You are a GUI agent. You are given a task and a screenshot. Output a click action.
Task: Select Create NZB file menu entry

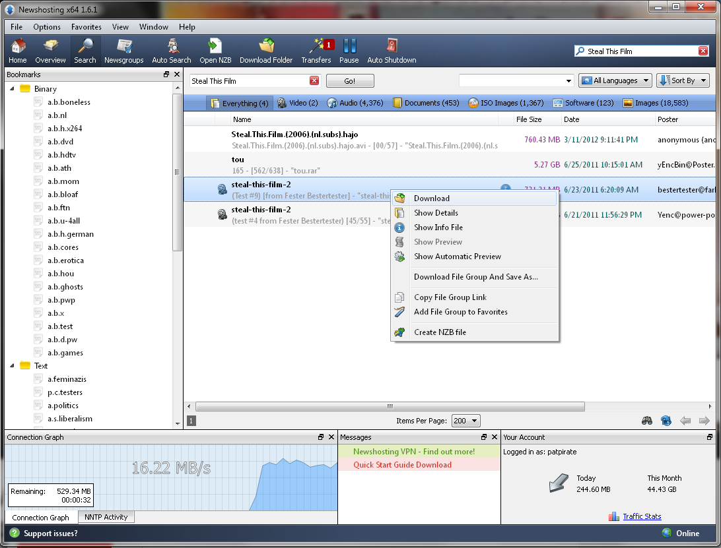coord(474,332)
